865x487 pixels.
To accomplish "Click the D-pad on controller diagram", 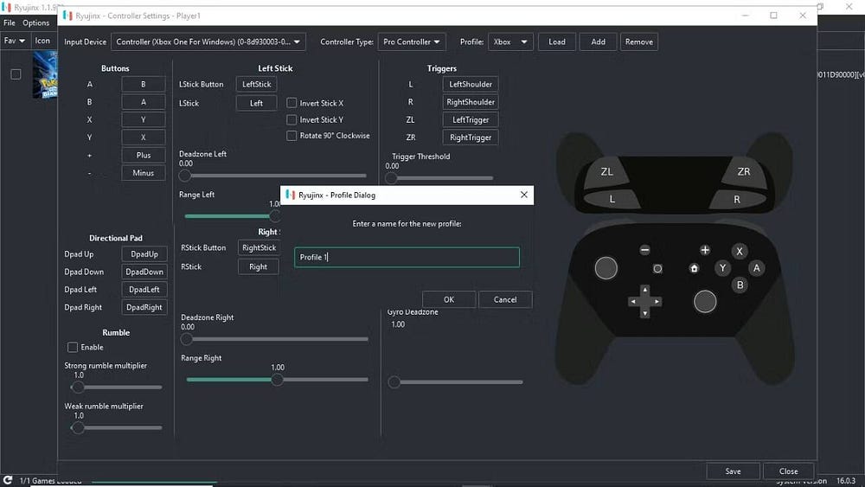I will [644, 302].
